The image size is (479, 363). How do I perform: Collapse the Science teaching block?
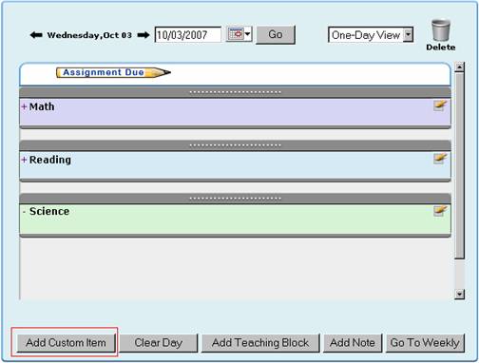tap(24, 211)
